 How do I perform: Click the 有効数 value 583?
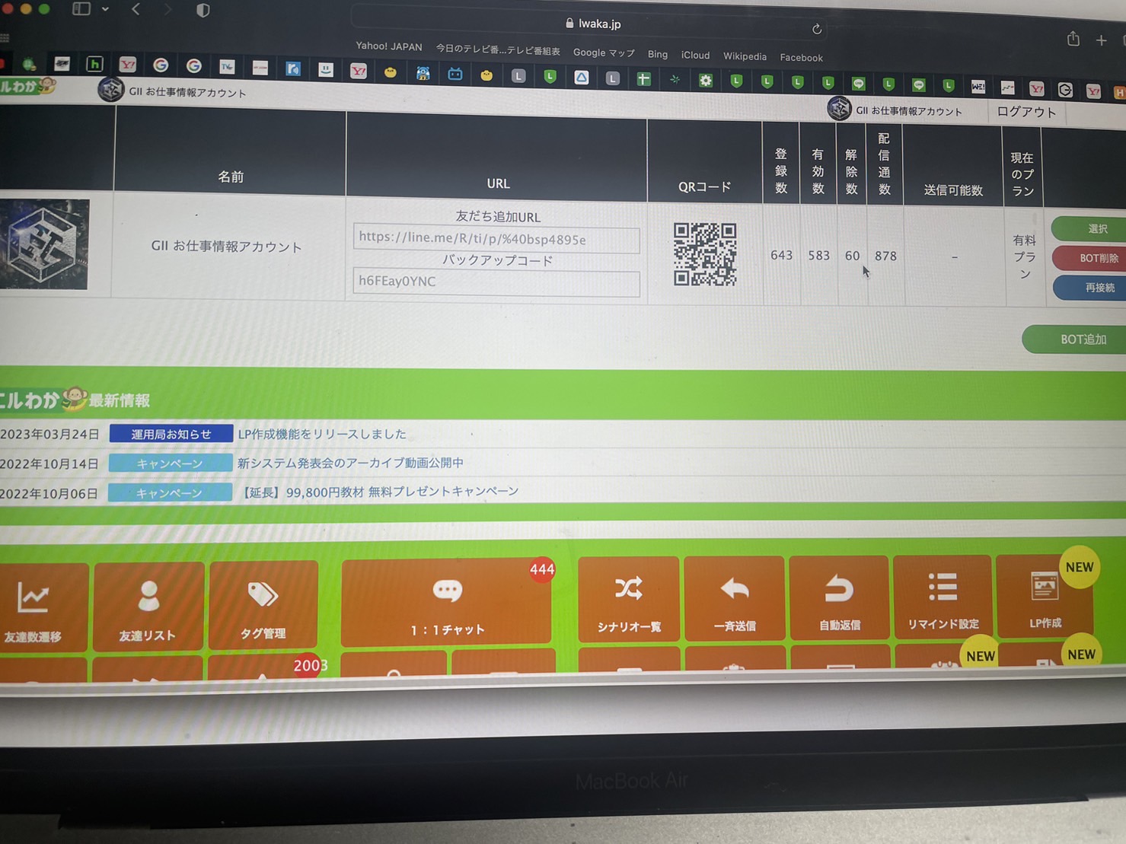(x=819, y=256)
